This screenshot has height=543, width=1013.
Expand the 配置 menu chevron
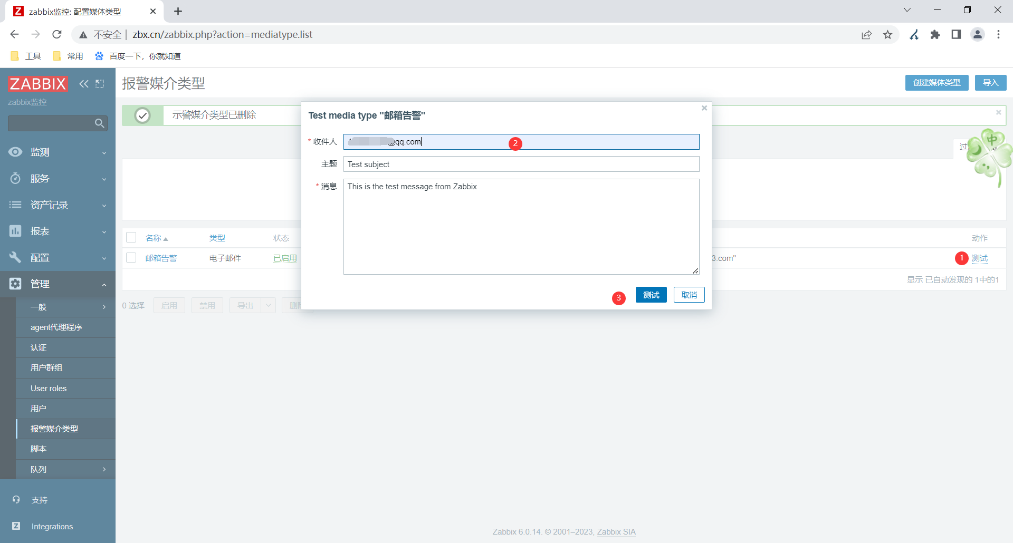click(x=104, y=258)
